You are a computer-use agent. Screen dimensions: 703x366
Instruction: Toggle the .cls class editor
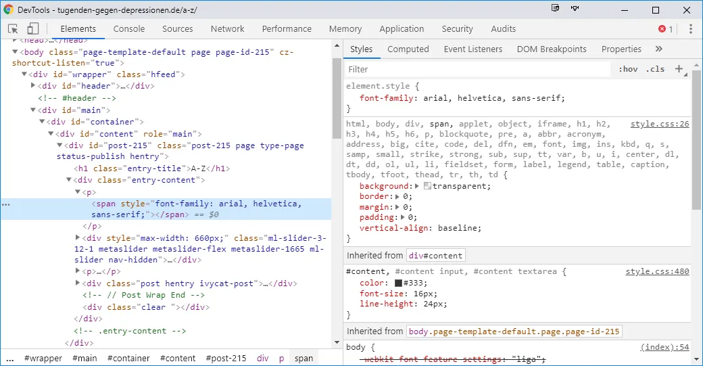click(x=655, y=69)
